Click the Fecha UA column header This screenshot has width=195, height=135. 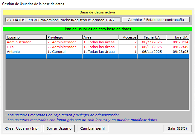(152, 37)
